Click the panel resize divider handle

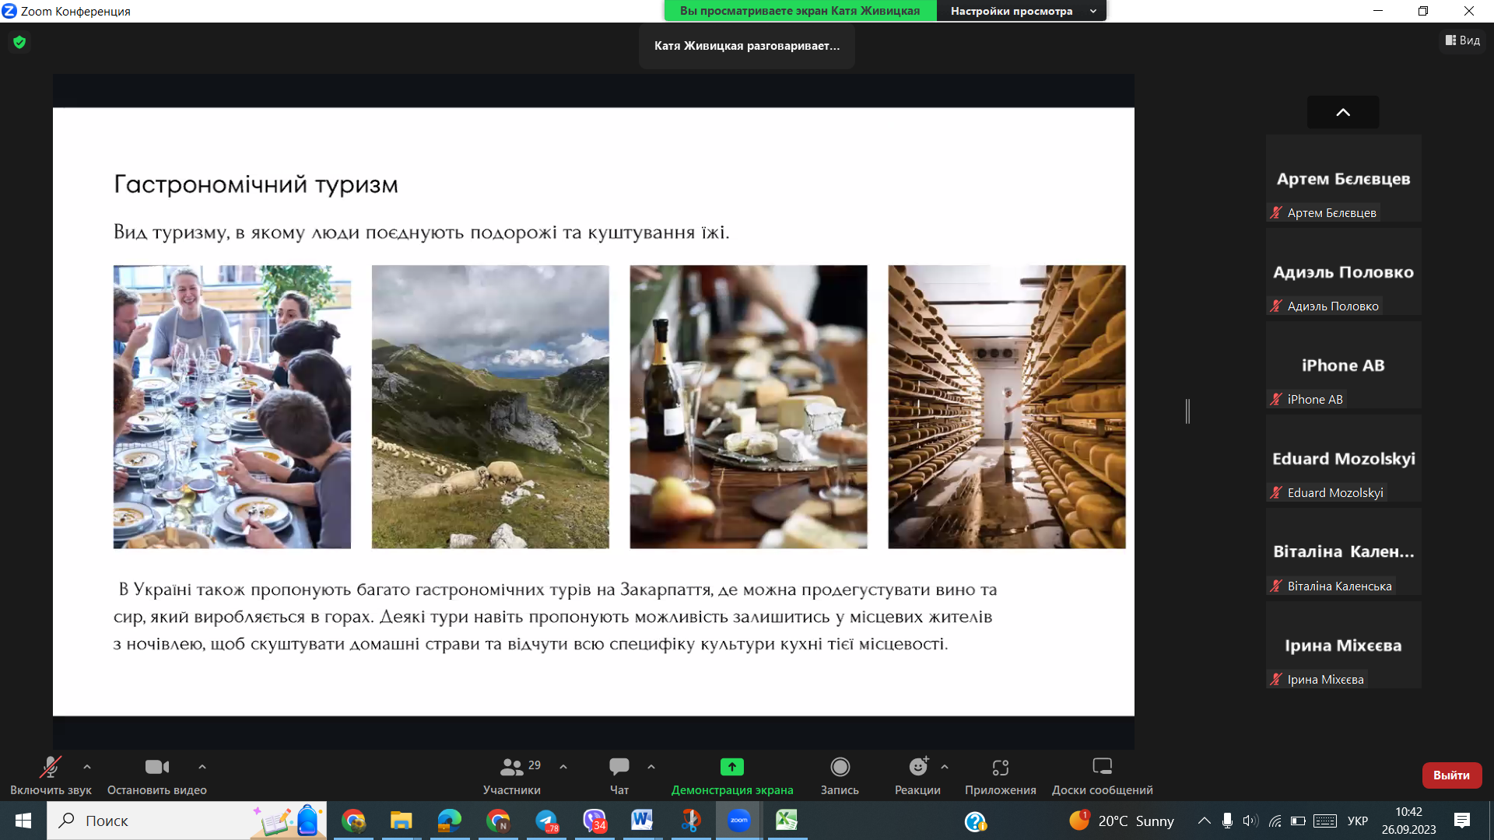point(1187,411)
